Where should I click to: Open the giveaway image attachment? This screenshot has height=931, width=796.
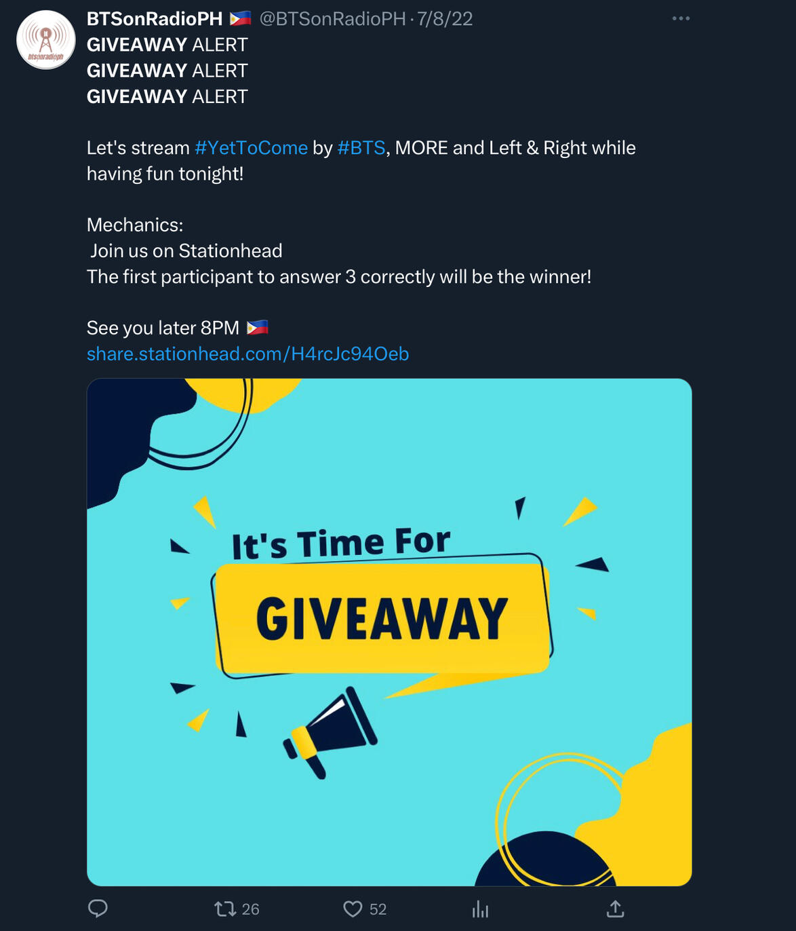tap(389, 632)
